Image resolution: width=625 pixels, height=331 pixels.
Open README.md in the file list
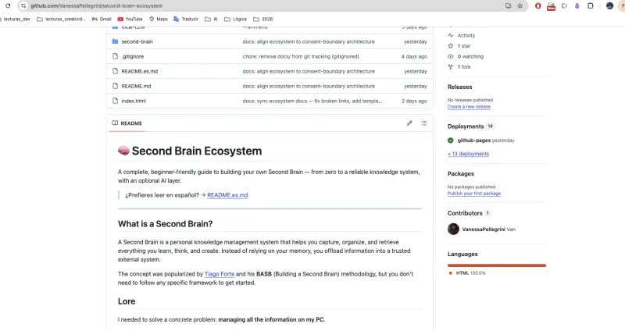coord(136,86)
